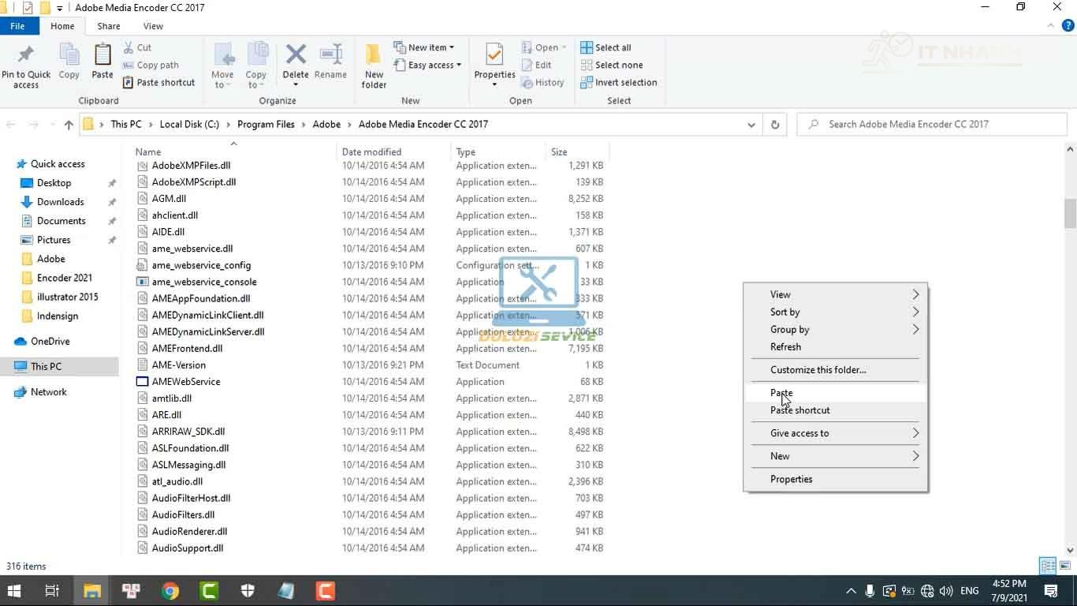Click Select all in the ribbon
1077x606 pixels.
tap(606, 47)
